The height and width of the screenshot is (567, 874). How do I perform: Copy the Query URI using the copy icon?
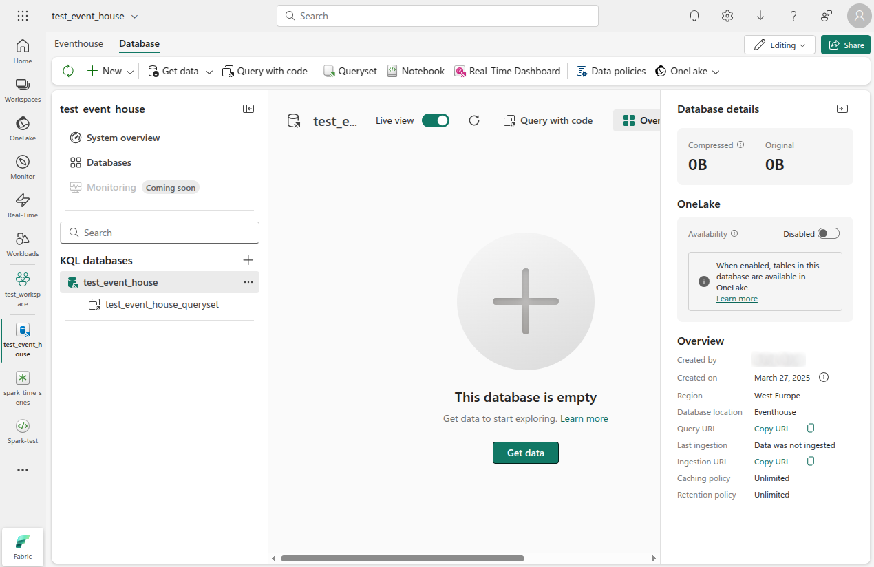[810, 428]
